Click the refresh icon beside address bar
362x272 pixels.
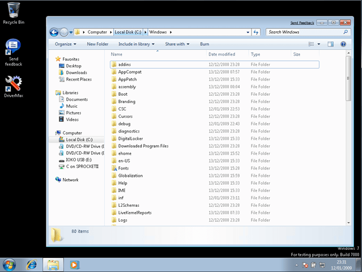(256, 32)
